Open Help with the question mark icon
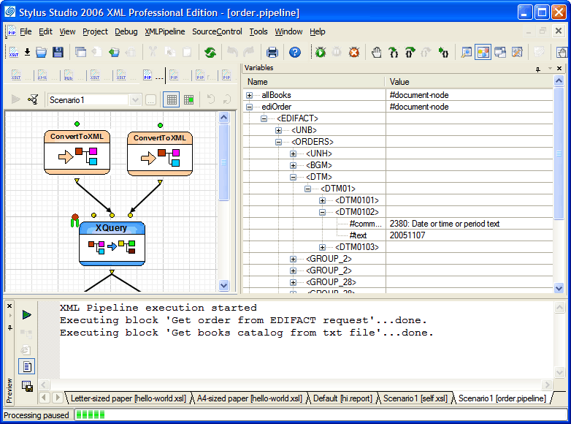Screen dimensions: 571x424 294,53
